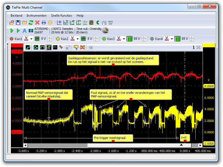Open the Bestand menu
223x167 pixels.
(16, 16)
